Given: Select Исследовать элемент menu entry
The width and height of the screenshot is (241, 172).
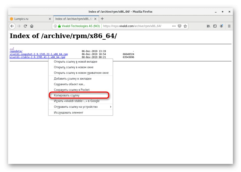Looking at the screenshot, I should tap(80, 112).
